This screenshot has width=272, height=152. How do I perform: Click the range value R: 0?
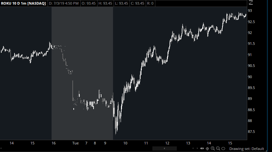coord(150,3)
